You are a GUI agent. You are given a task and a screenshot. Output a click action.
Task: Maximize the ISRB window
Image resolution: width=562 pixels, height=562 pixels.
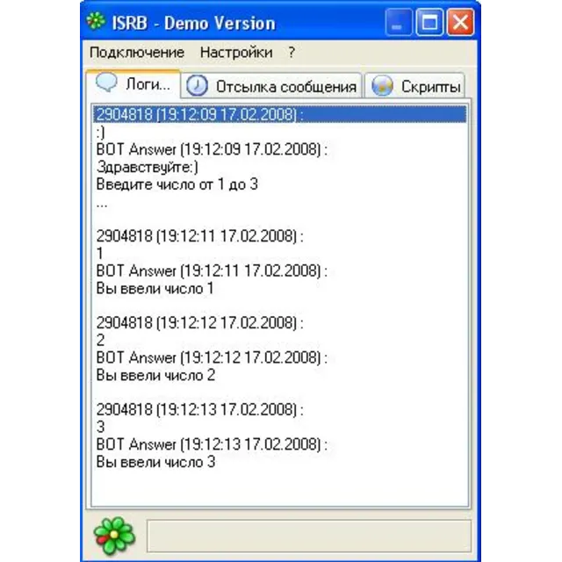pos(429,23)
